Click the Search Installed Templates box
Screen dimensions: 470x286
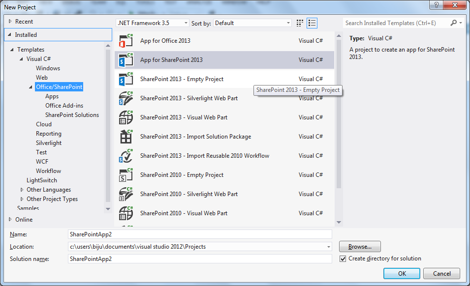(396, 23)
